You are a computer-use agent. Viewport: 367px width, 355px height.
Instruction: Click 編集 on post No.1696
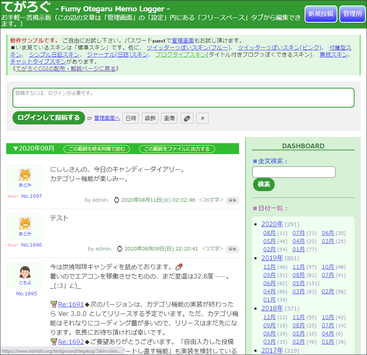(232, 249)
